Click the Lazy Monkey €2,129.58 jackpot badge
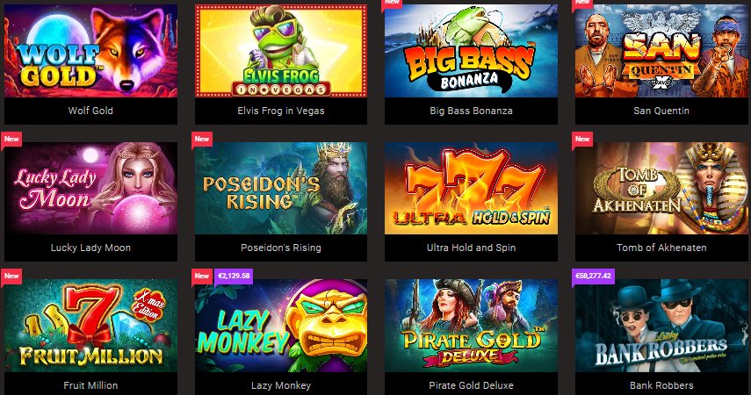Viewport: 751px width, 395px height. point(234,276)
